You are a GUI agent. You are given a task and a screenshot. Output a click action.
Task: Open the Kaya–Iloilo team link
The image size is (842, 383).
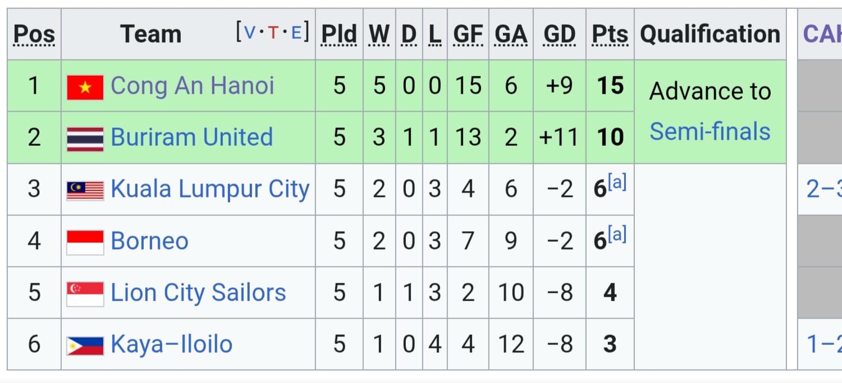(172, 344)
